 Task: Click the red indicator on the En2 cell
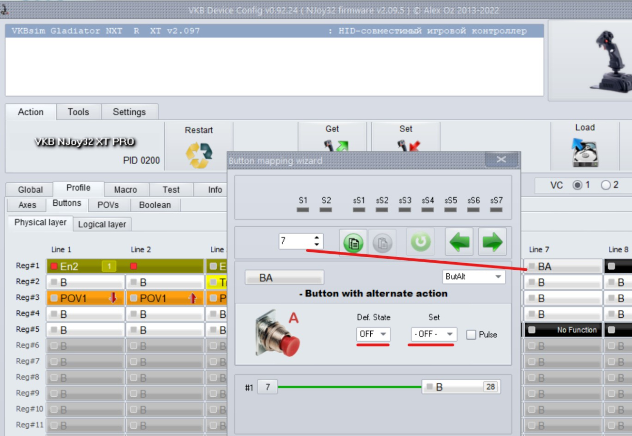[54, 266]
